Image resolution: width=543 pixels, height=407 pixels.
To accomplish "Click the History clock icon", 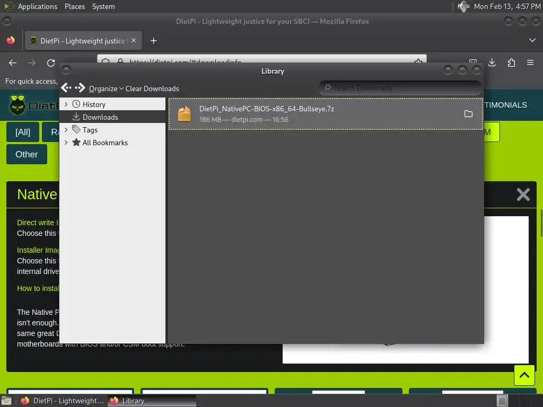I will pos(76,104).
